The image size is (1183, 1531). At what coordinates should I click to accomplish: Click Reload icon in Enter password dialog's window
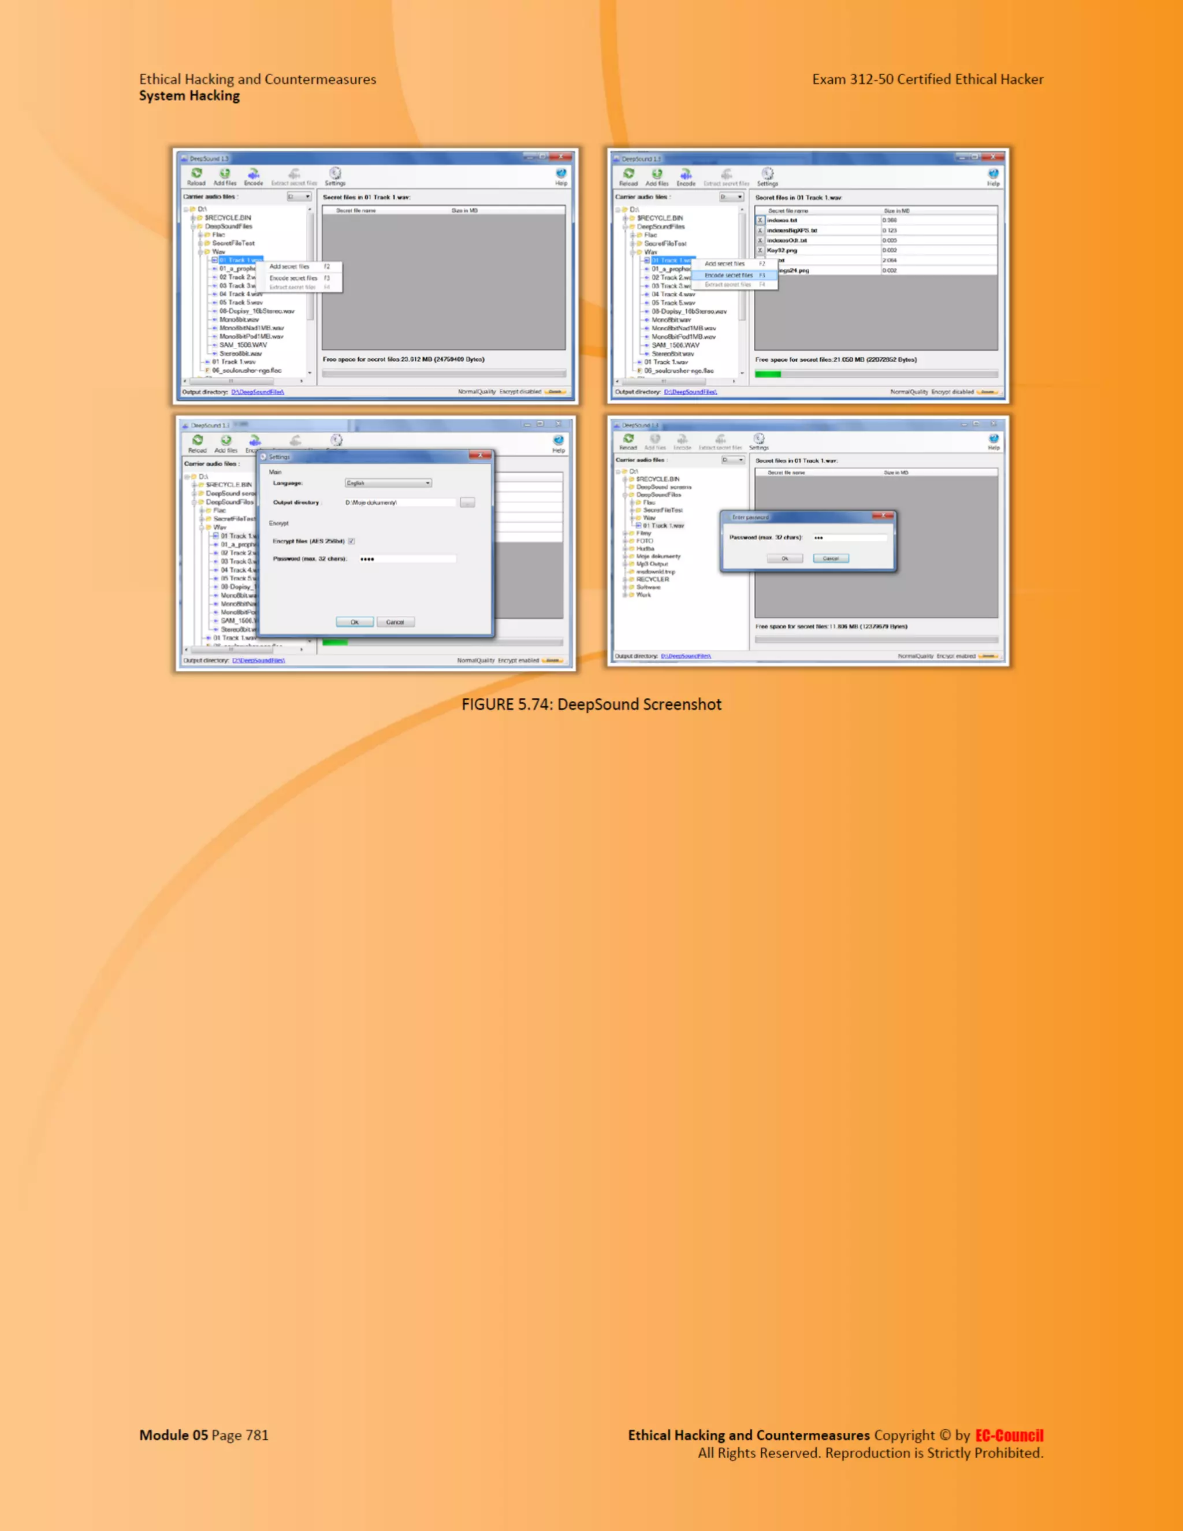pos(628,438)
